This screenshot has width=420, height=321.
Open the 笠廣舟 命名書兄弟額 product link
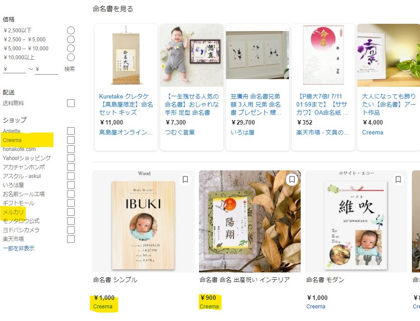click(x=256, y=104)
